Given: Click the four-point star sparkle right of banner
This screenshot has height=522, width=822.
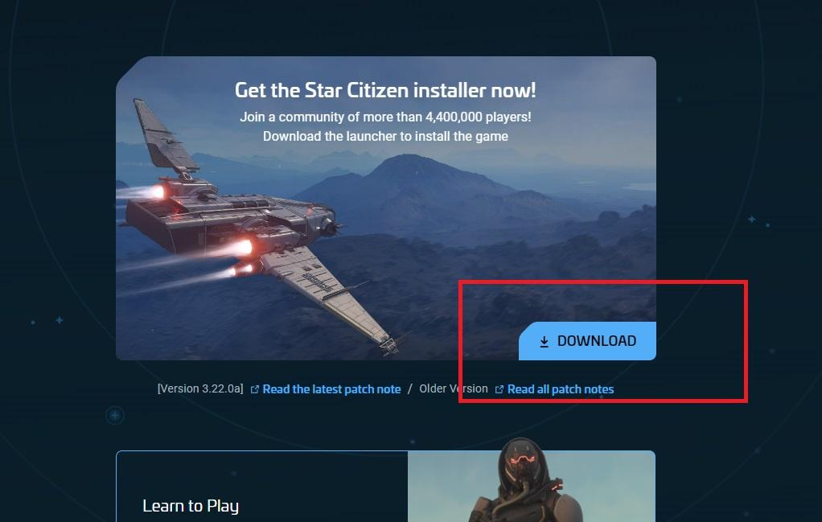Looking at the screenshot, I should (x=752, y=219).
